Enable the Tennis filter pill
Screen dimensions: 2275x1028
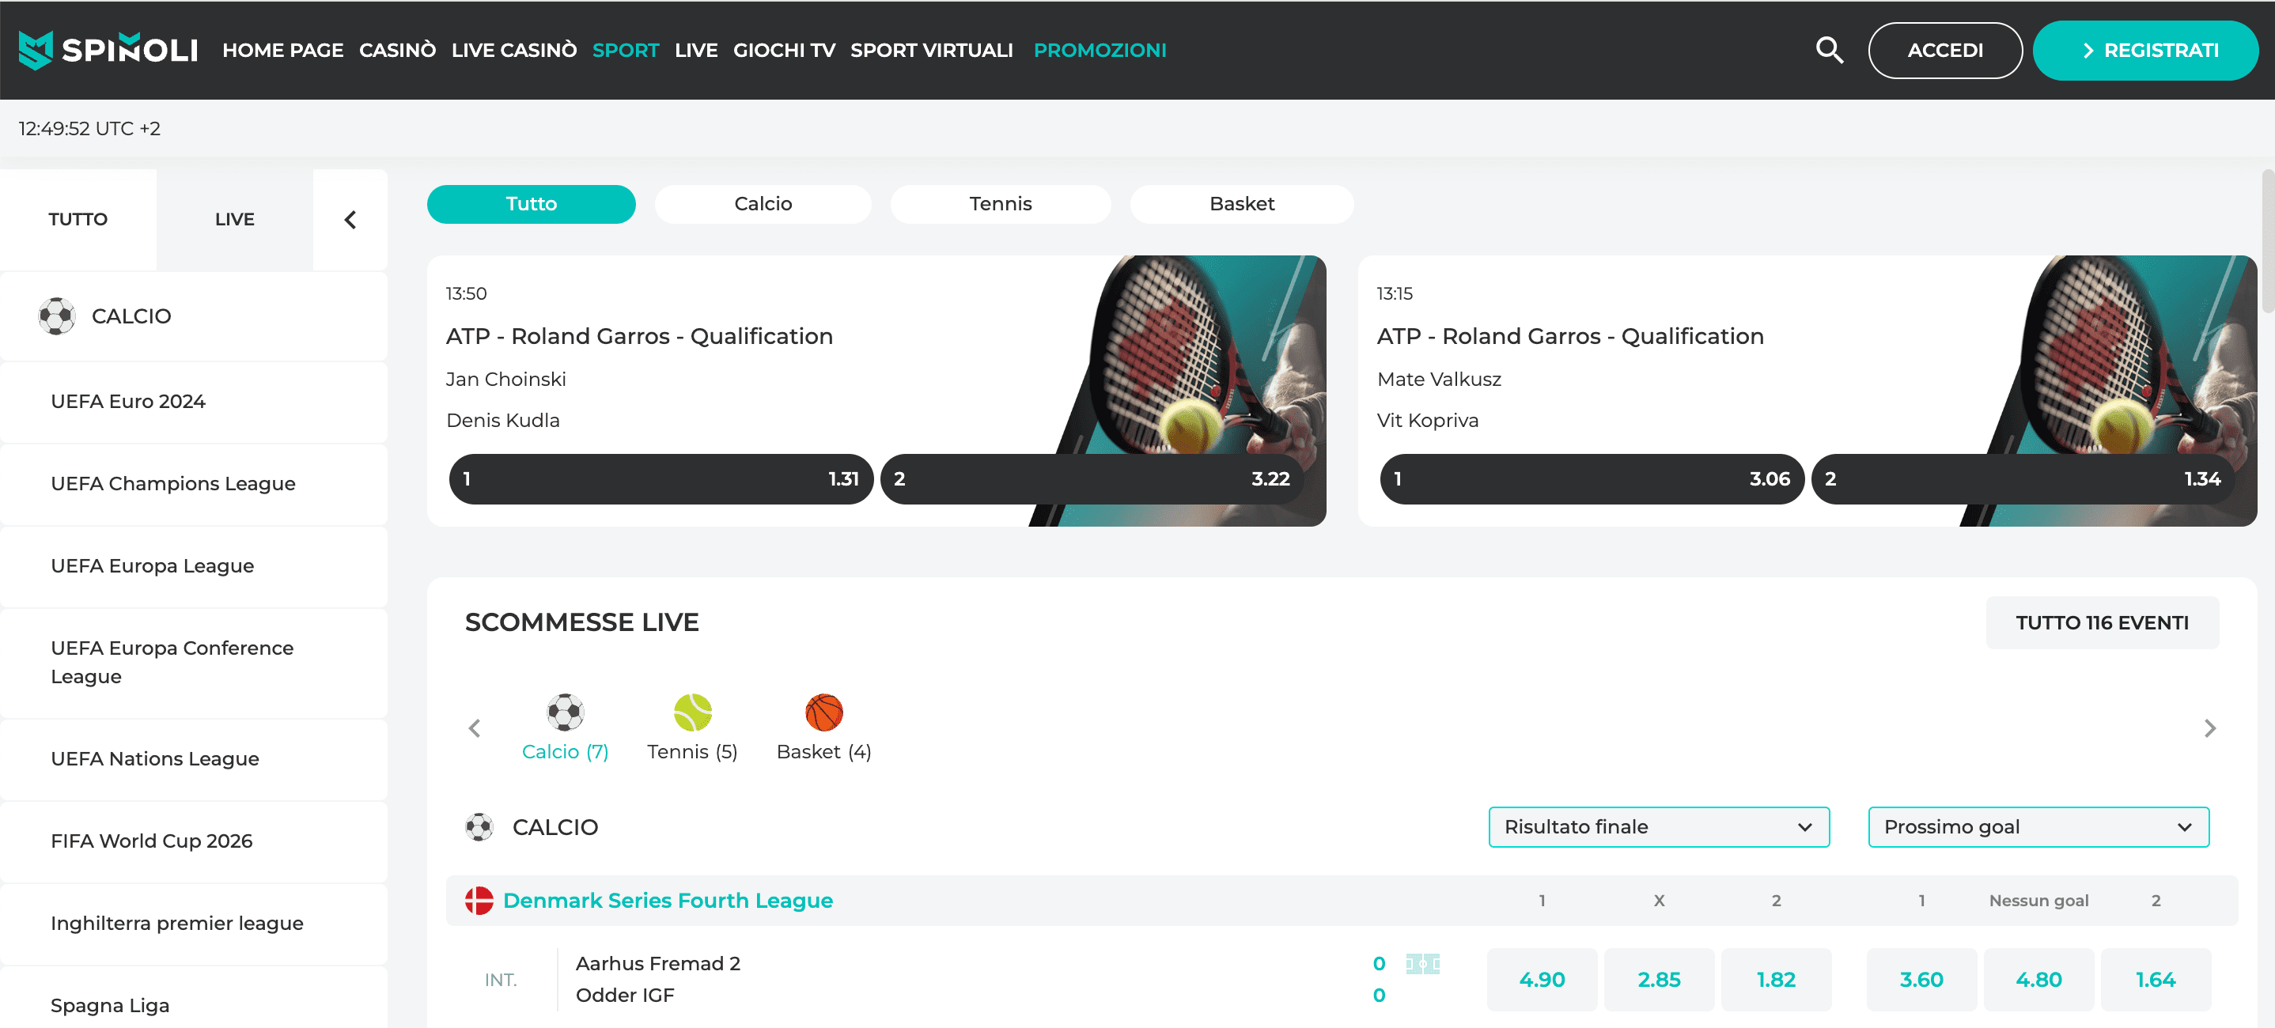[x=1001, y=204]
